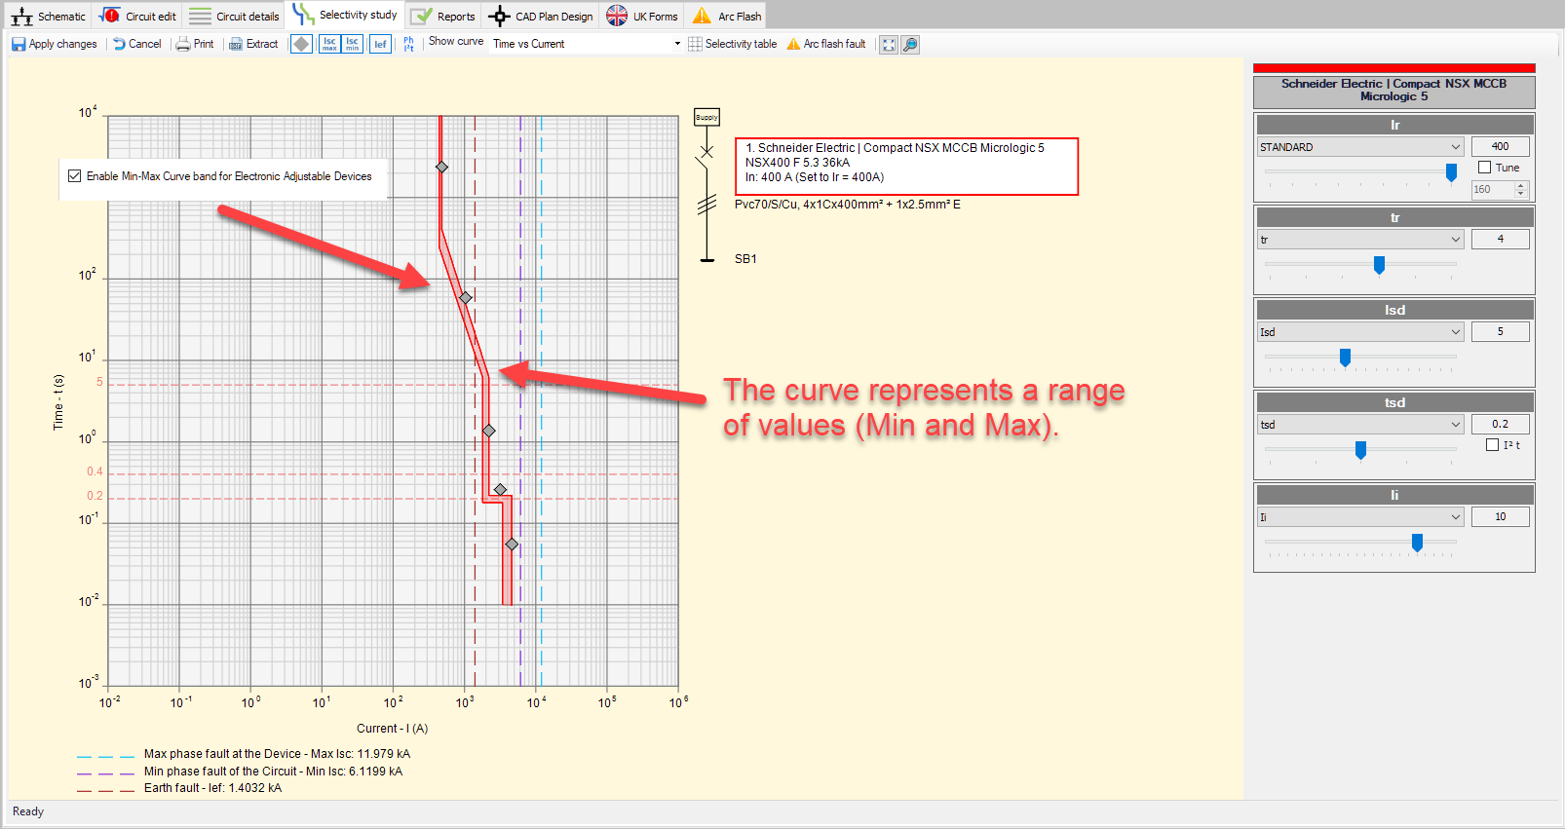Image resolution: width=1565 pixels, height=829 pixels.
Task: Click the Arc Flash warning triangle icon
Action: 702,16
